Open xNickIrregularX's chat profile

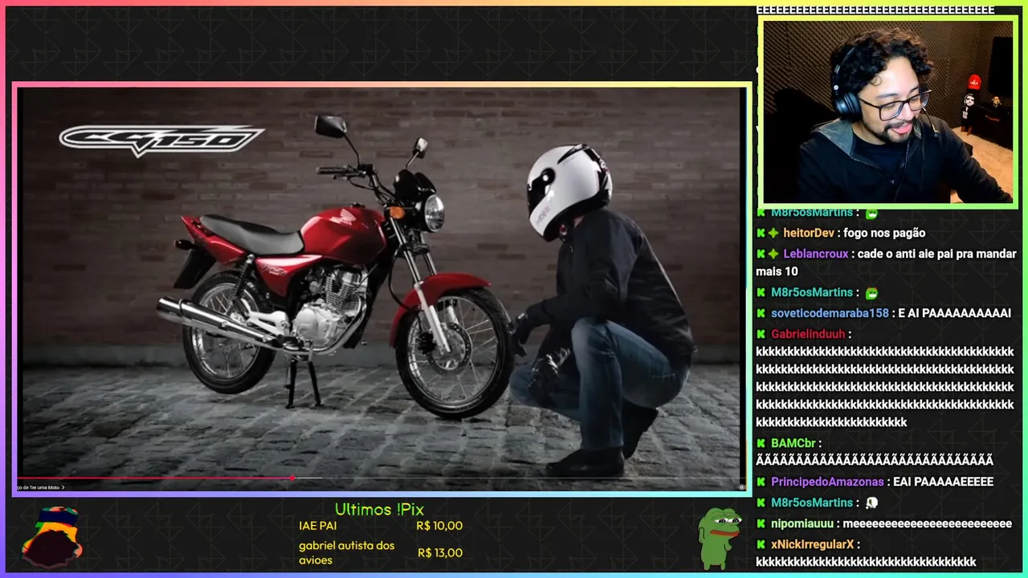[x=812, y=544]
